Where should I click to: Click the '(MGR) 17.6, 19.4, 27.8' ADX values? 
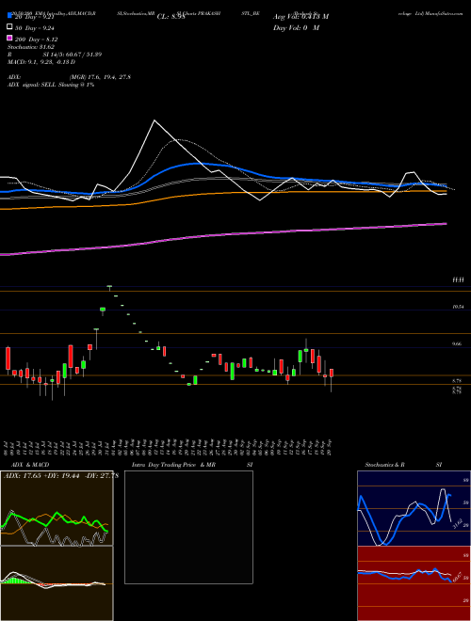tap(100, 77)
